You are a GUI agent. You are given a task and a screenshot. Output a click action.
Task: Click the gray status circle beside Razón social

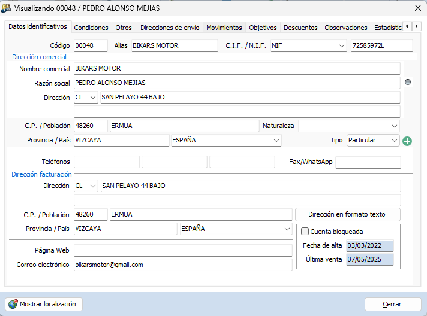tap(408, 82)
